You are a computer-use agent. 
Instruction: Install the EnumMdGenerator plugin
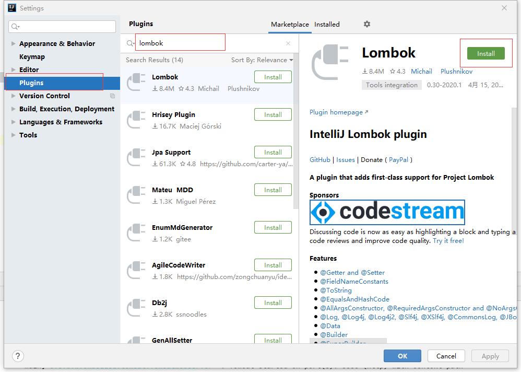pyautogui.click(x=273, y=227)
